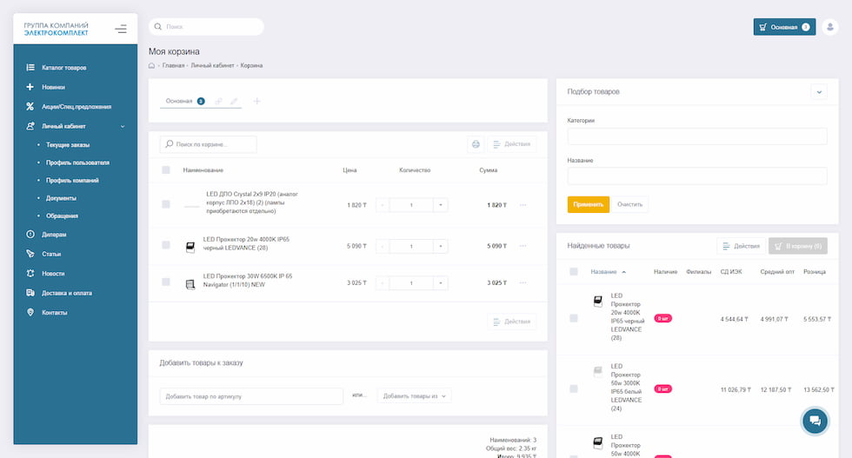
Task: Add a new cart with the plus icon
Action: click(256, 101)
